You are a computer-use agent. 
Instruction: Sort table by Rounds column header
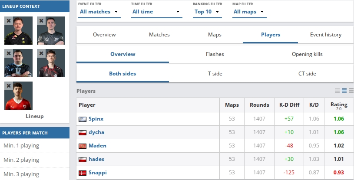(259, 105)
